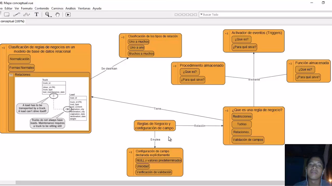Select the Verificación de validación node
The height and width of the screenshot is (186, 332).
[x=154, y=172]
